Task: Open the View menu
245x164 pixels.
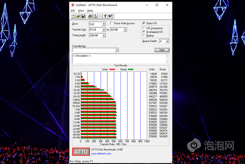Action: click(81, 11)
